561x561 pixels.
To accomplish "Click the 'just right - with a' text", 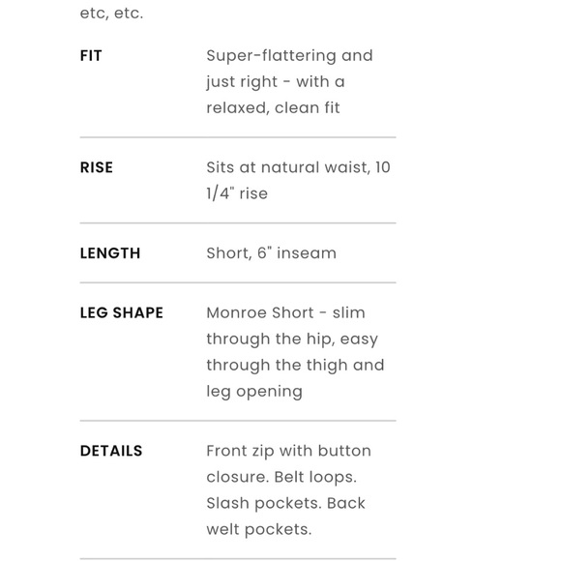I will (276, 82).
